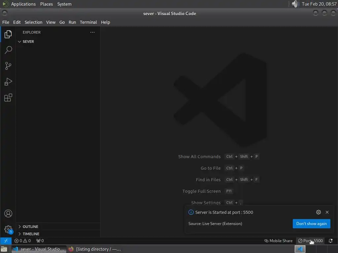Dismiss the Live Server notification with X
This screenshot has width=338, height=253.
pos(327,212)
